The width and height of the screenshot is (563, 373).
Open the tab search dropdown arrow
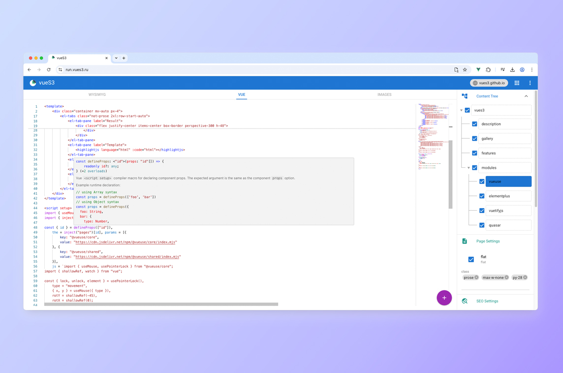pos(116,58)
